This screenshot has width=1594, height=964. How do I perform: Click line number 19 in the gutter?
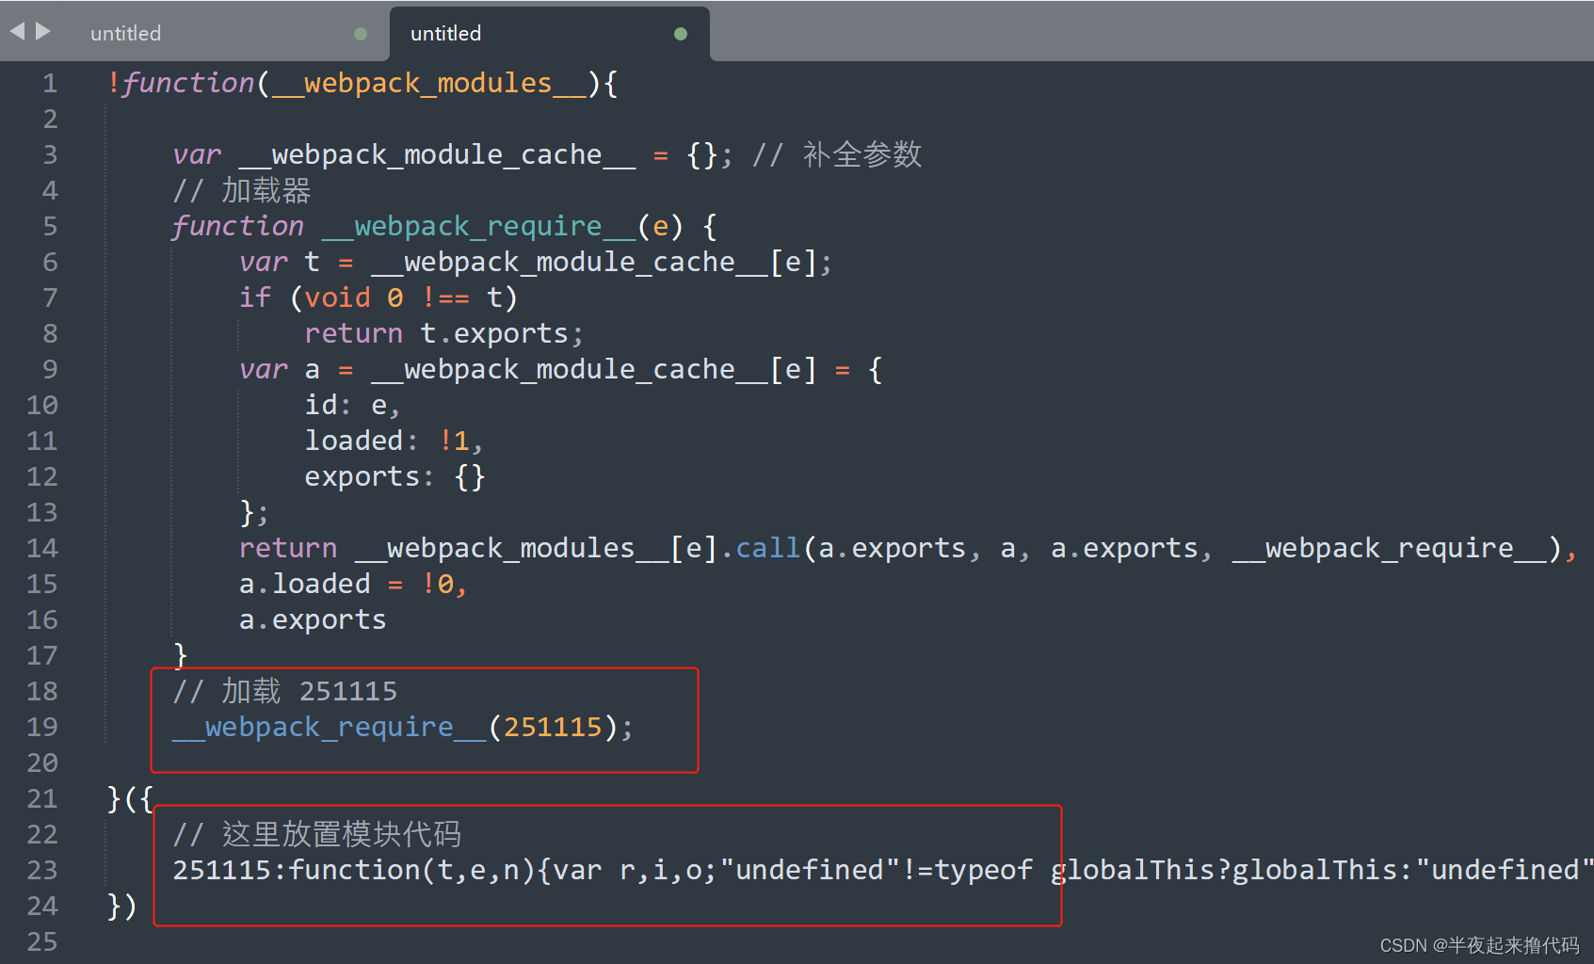click(42, 728)
